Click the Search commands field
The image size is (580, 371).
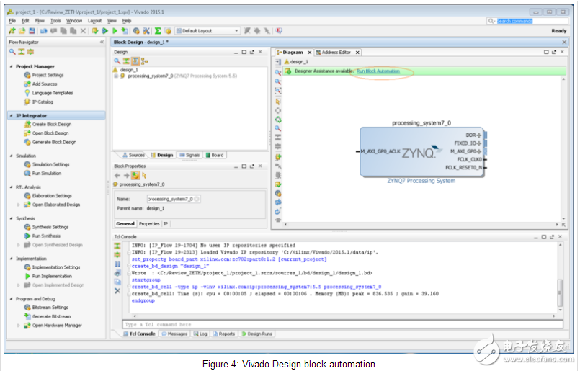pyautogui.click(x=514, y=21)
